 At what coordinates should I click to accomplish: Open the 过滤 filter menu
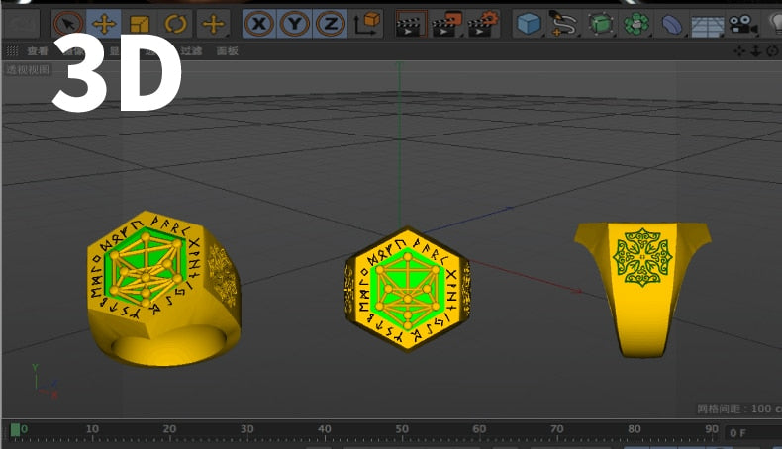(191, 51)
